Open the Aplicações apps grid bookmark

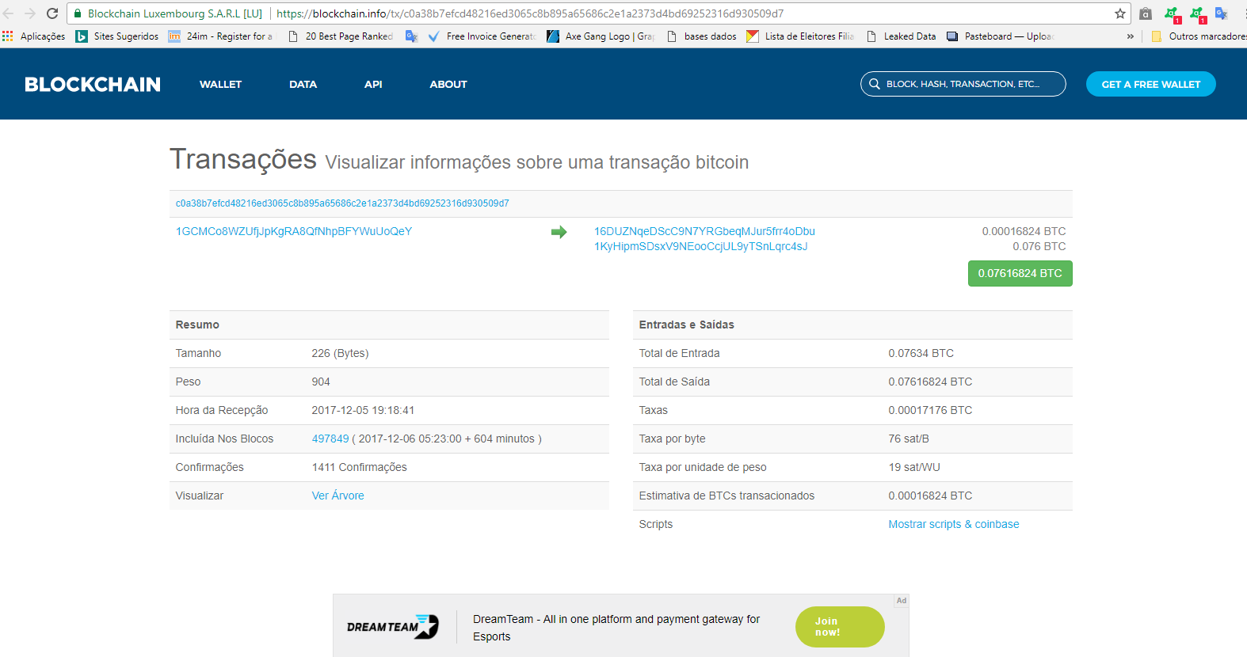click(x=34, y=36)
